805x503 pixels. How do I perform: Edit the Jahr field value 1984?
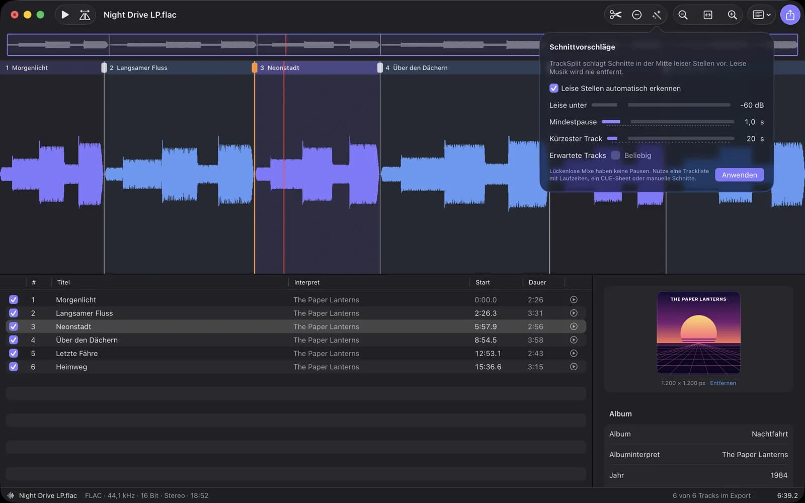(779, 475)
